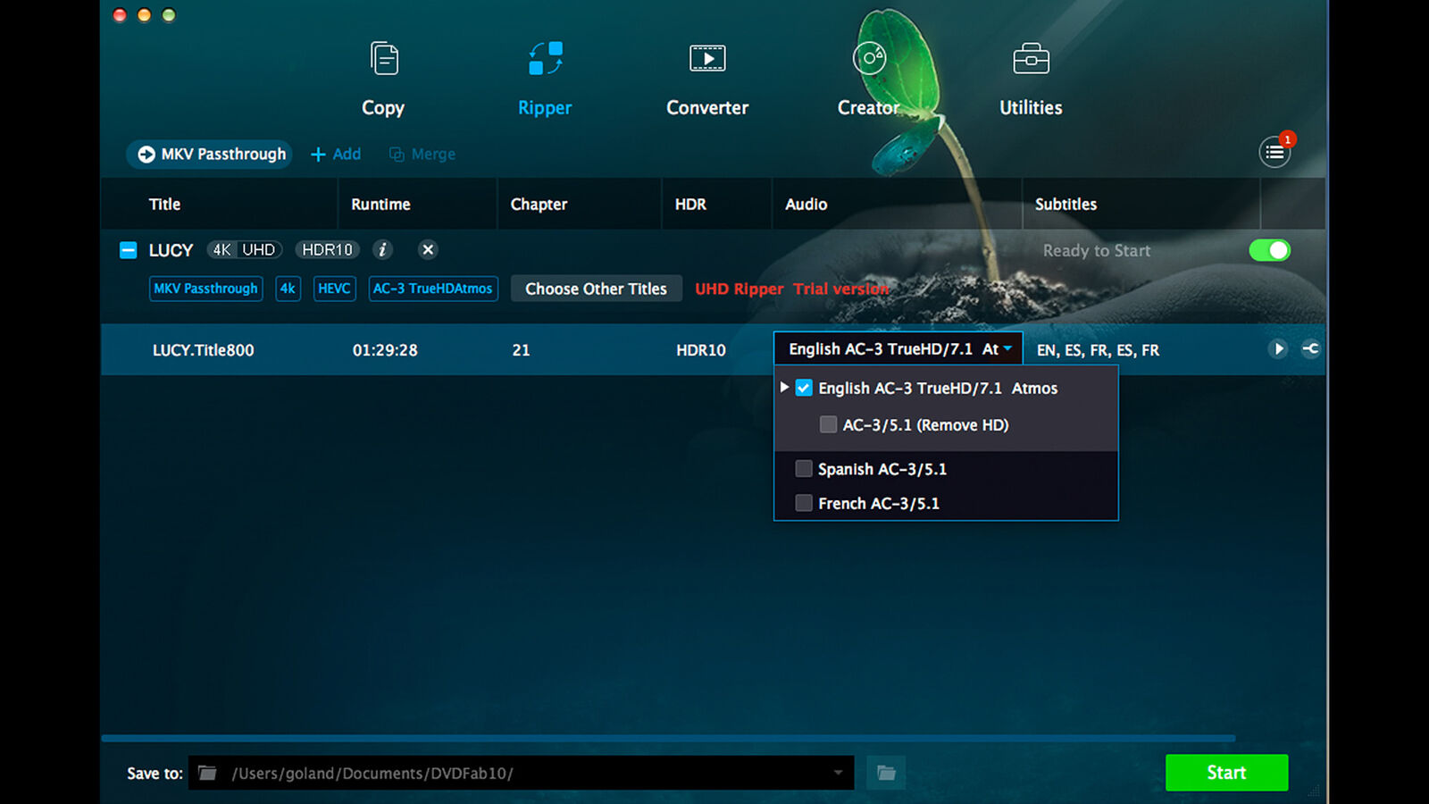Click Choose Other Titles

pos(596,289)
